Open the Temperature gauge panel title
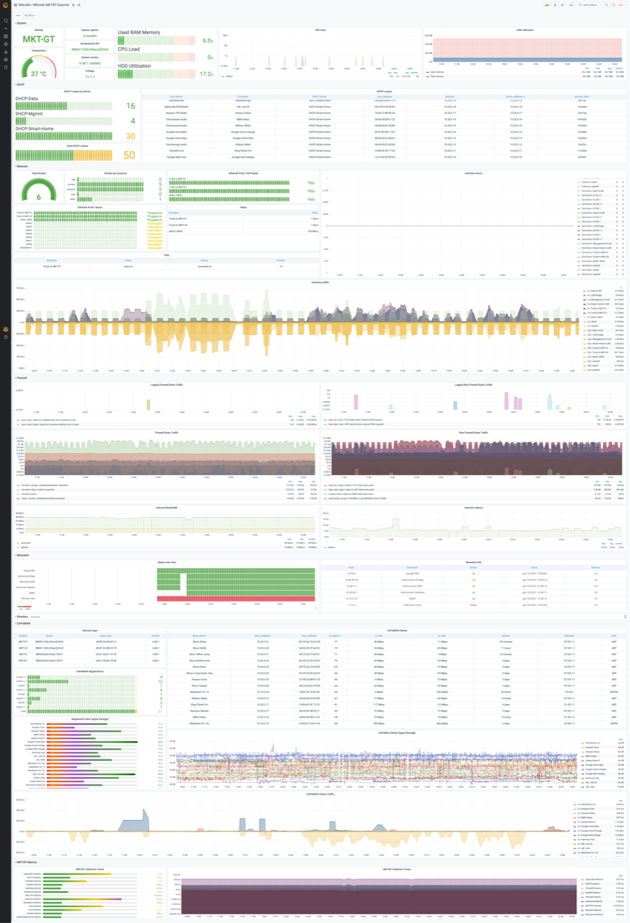Screen dimensions: 630x923 click(39, 50)
